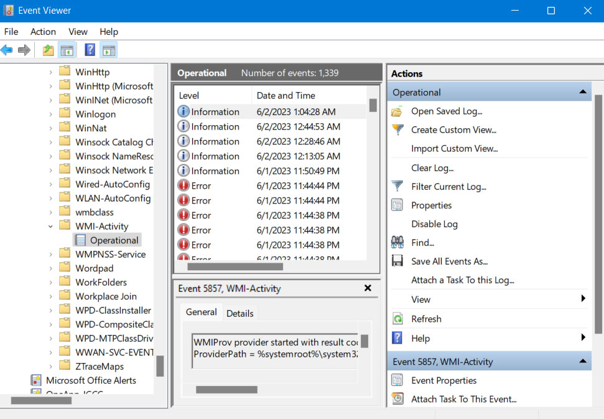Select the 6/1/2023 11:50:49 PM Information event
The width and height of the screenshot is (604, 419).
271,171
